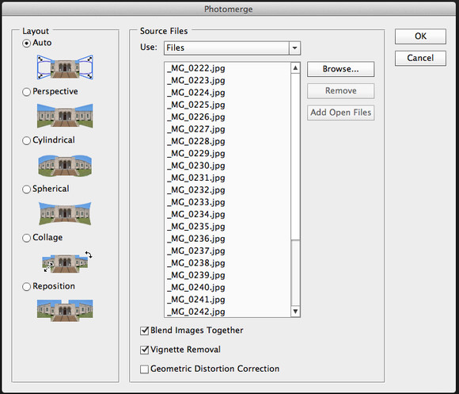459x394 pixels.
Task: Confirm the merge with OK
Action: point(420,36)
